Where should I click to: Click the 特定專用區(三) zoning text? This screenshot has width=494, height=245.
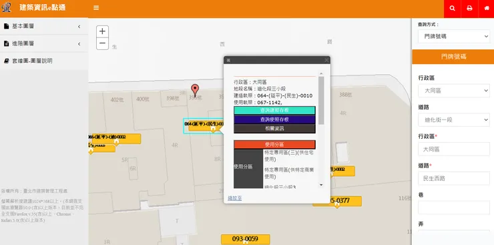tap(289, 156)
